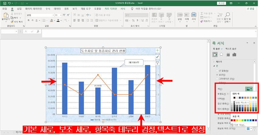The width and height of the screenshot is (260, 135).
Task: Click the 로그인 (Sign in) button
Action: pos(221,3)
